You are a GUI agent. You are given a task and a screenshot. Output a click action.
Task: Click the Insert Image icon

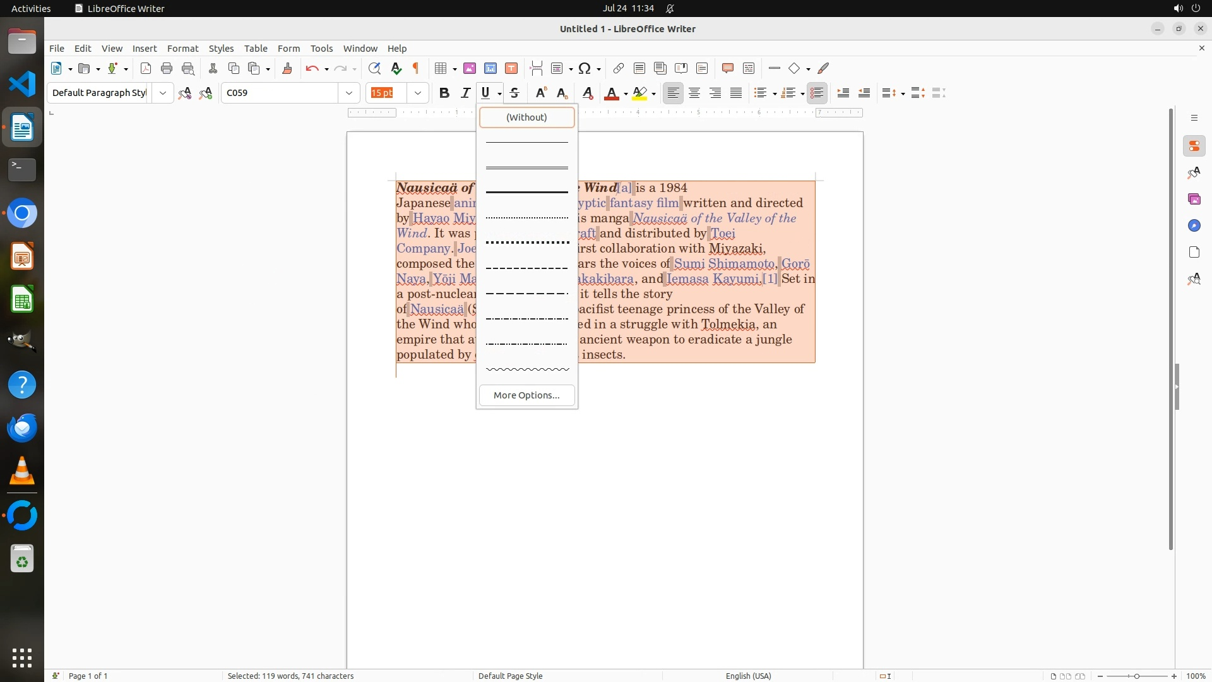[470, 68]
